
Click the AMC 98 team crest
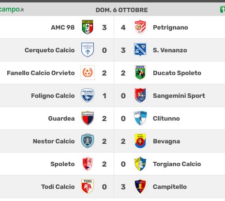pos(88,27)
